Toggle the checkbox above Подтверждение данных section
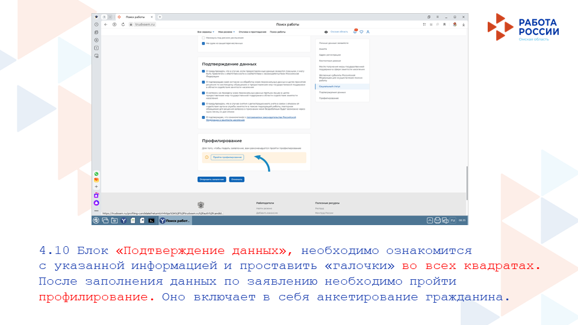 point(203,43)
